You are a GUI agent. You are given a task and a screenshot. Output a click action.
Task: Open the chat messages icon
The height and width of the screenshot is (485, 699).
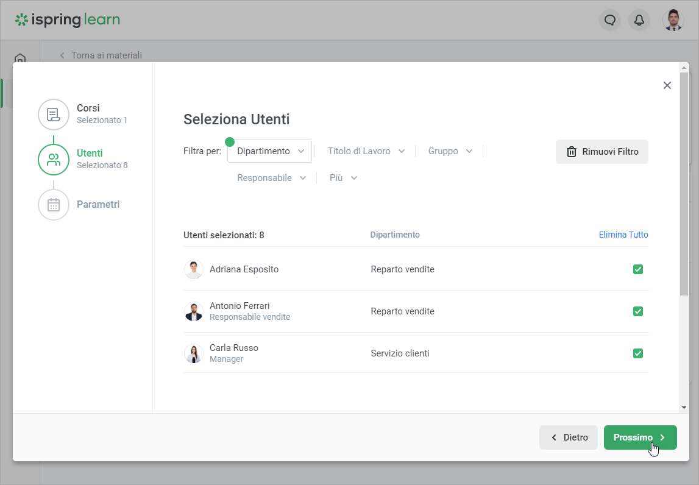coord(610,20)
